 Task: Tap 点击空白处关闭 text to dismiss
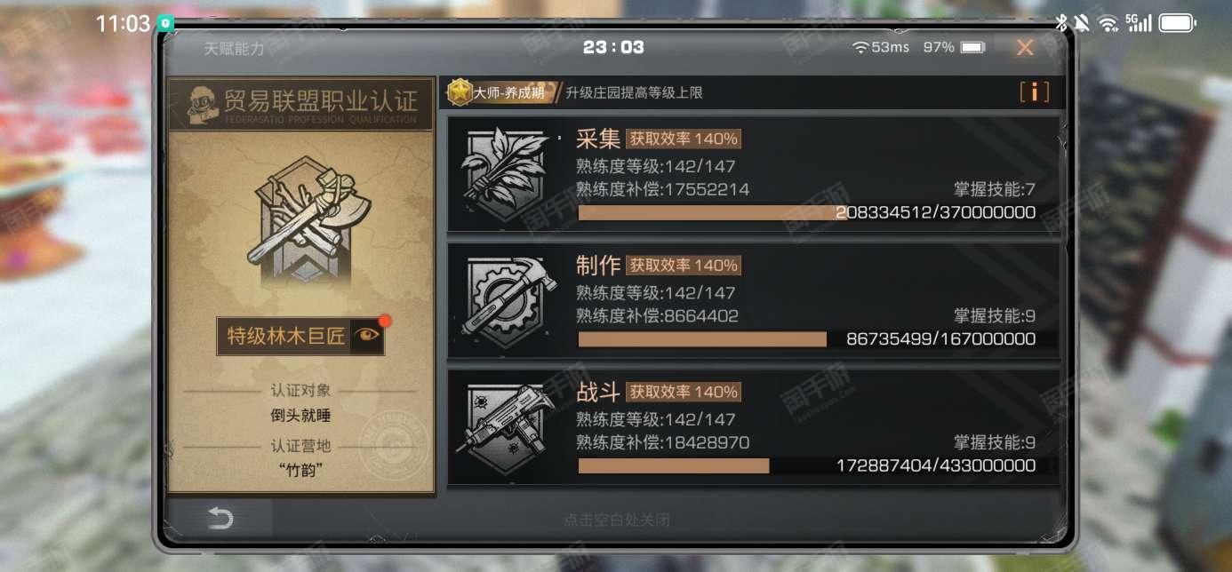coord(616,520)
